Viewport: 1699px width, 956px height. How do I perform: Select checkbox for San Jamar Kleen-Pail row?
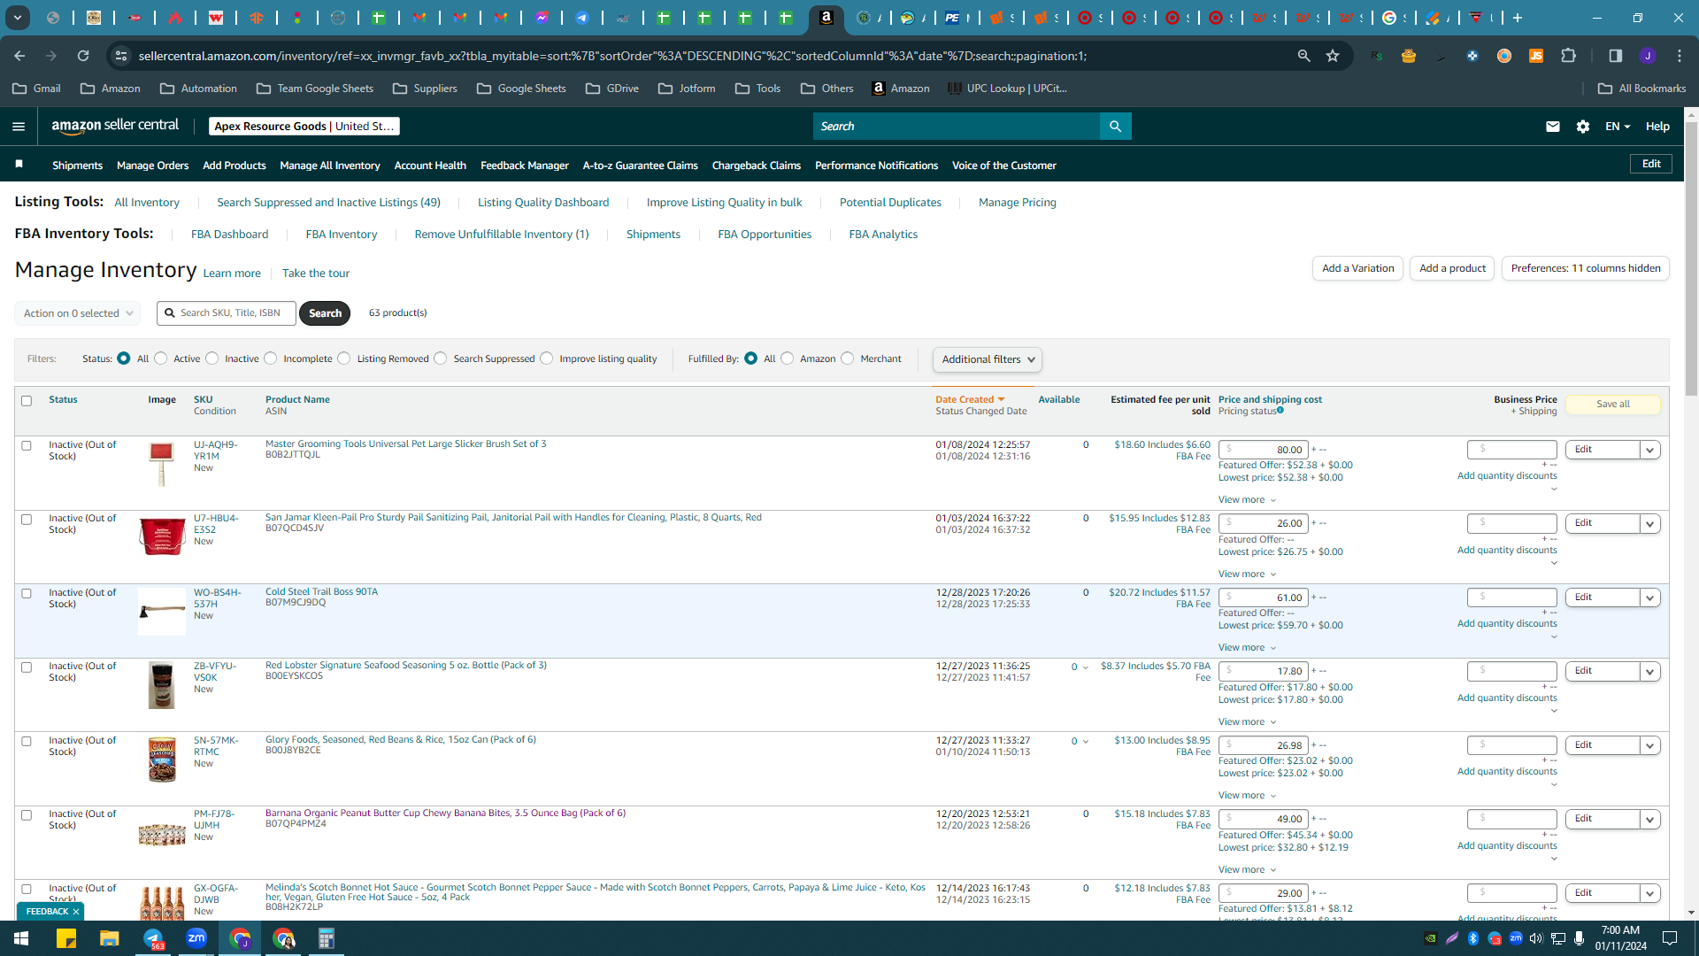[27, 520]
